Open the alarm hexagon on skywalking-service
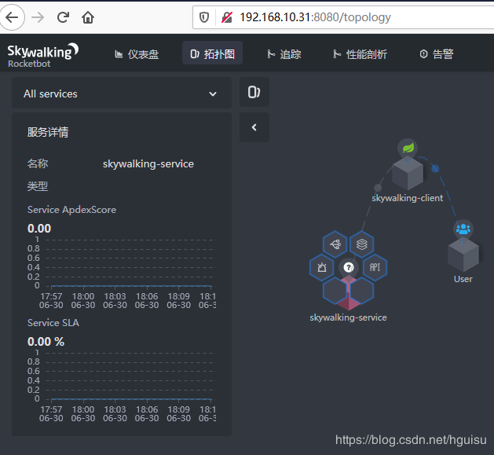 click(322, 268)
